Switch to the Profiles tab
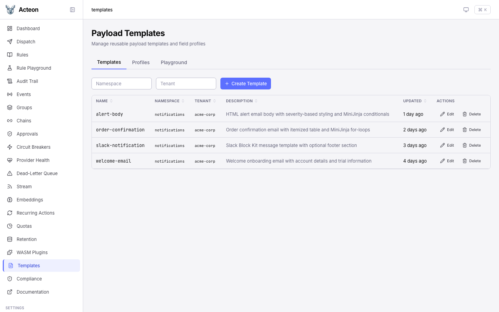 click(x=141, y=62)
